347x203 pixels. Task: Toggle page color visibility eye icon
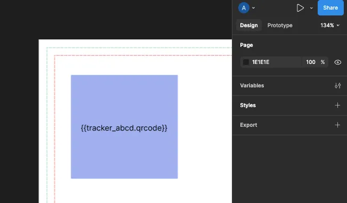coord(337,62)
